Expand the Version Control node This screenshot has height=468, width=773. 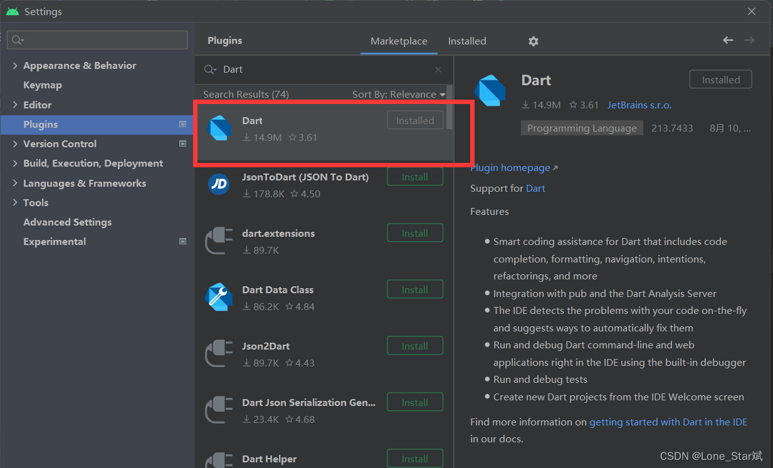coord(15,143)
